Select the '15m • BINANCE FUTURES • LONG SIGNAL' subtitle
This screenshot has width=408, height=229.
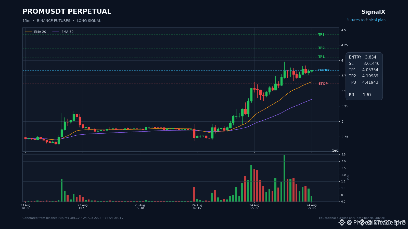(x=62, y=21)
